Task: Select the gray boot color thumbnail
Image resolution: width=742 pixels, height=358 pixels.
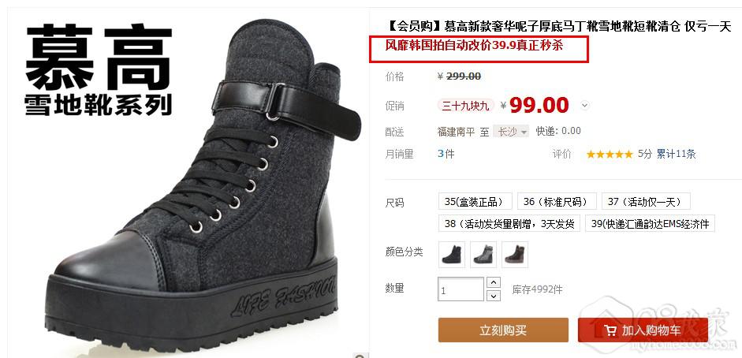Action: 483,255
